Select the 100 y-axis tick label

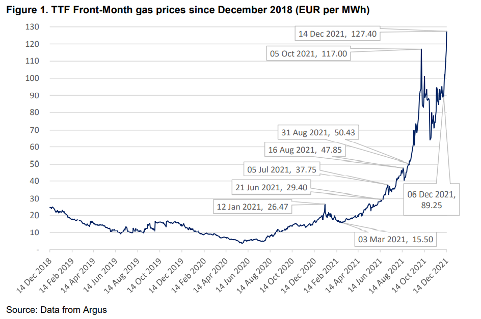35,78
